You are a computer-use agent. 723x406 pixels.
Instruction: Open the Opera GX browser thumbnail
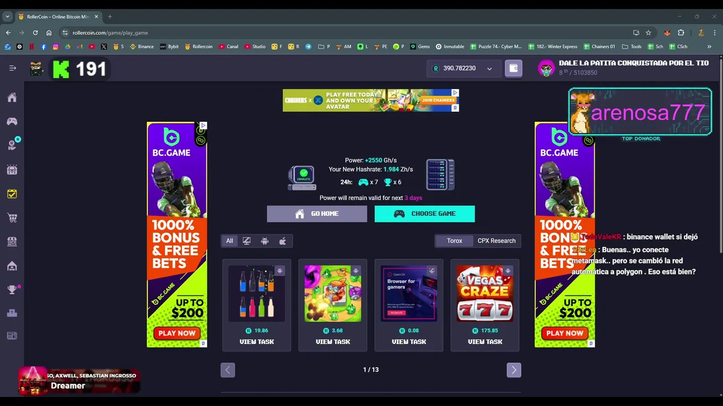[x=409, y=294]
